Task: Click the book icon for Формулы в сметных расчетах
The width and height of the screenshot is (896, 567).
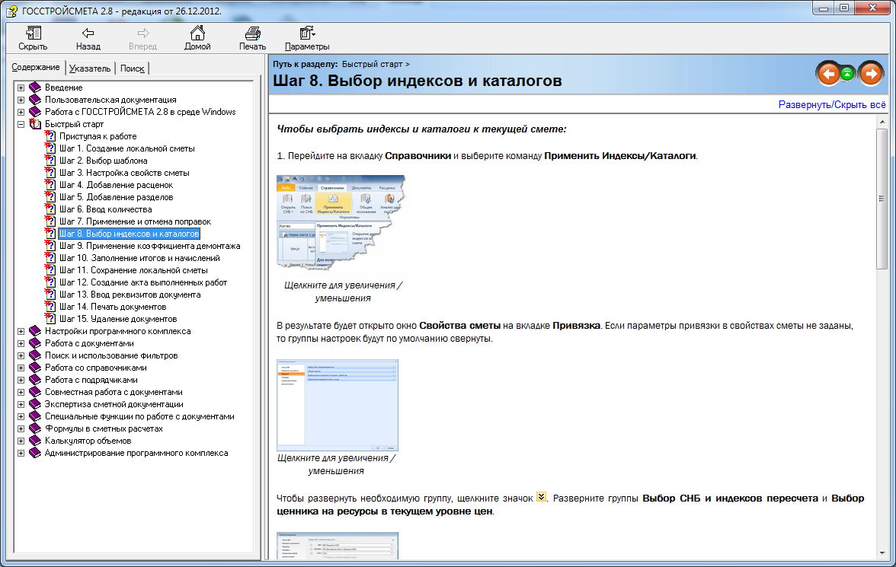Action: tap(35, 428)
